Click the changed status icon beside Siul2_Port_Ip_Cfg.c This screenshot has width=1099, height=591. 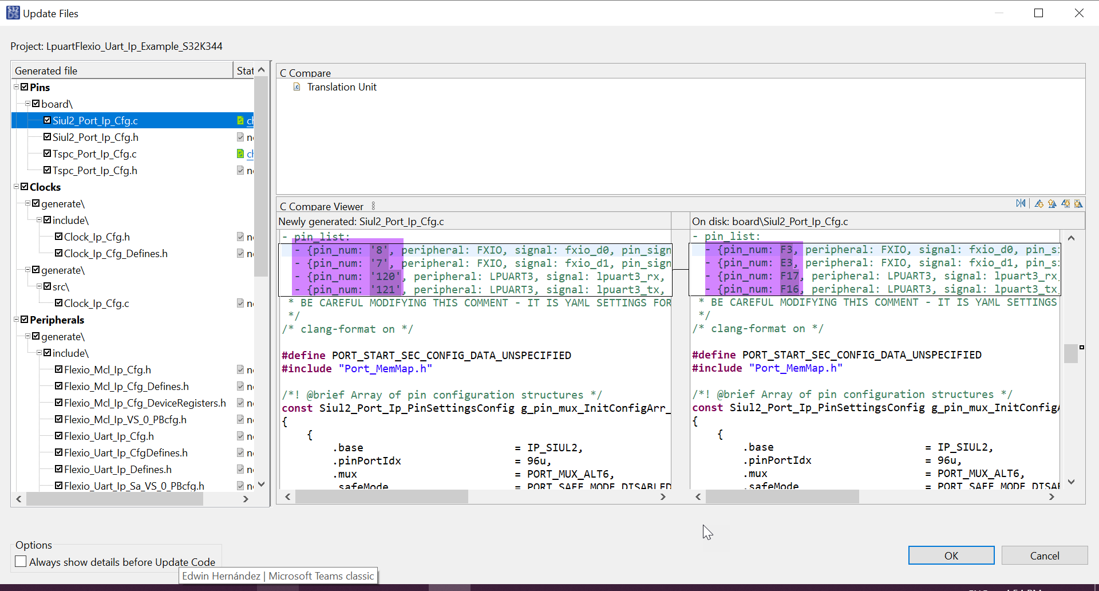[x=239, y=120]
